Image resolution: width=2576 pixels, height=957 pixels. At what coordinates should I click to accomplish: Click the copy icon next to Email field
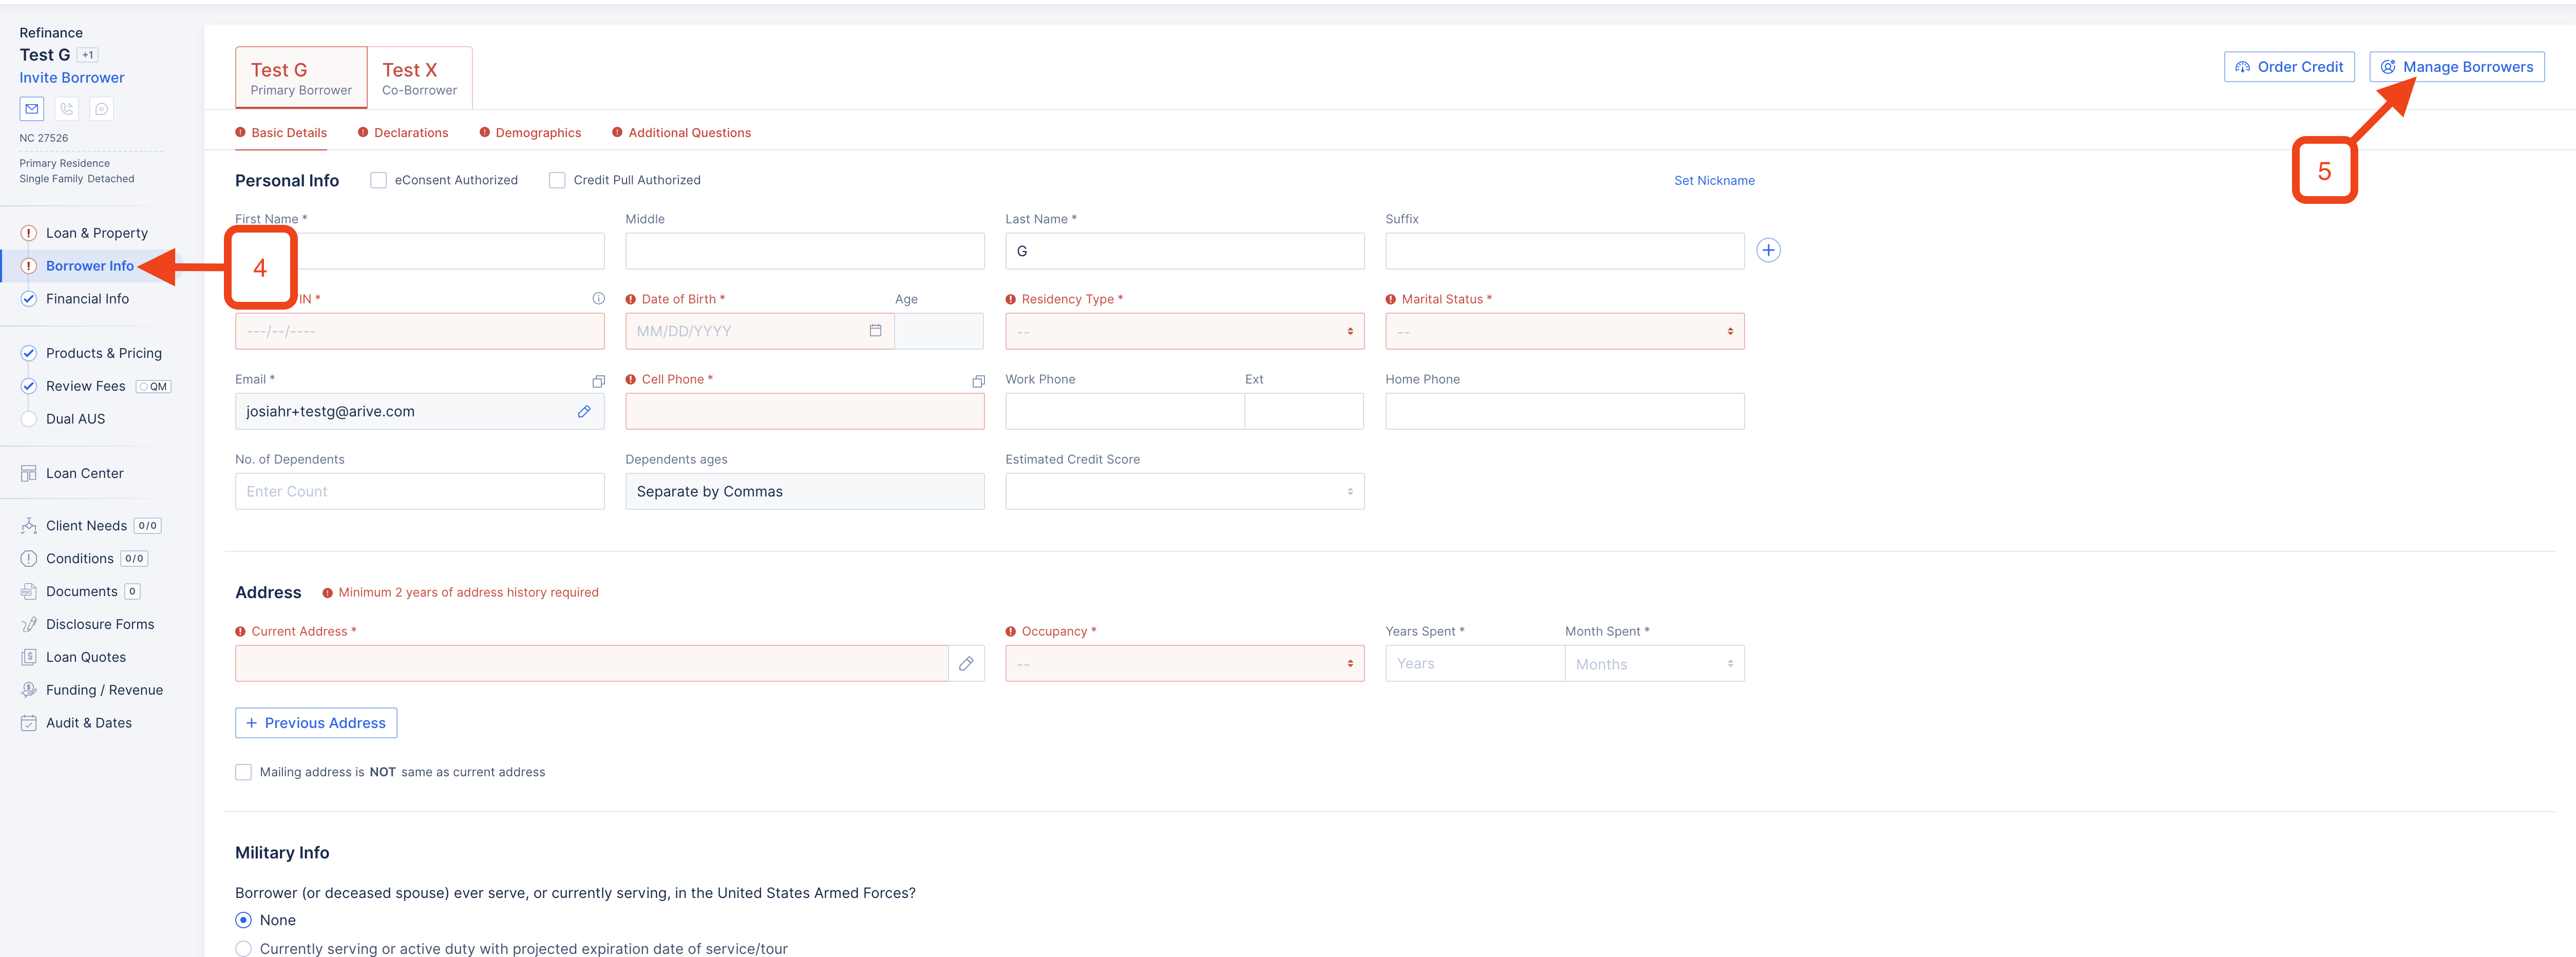point(598,381)
